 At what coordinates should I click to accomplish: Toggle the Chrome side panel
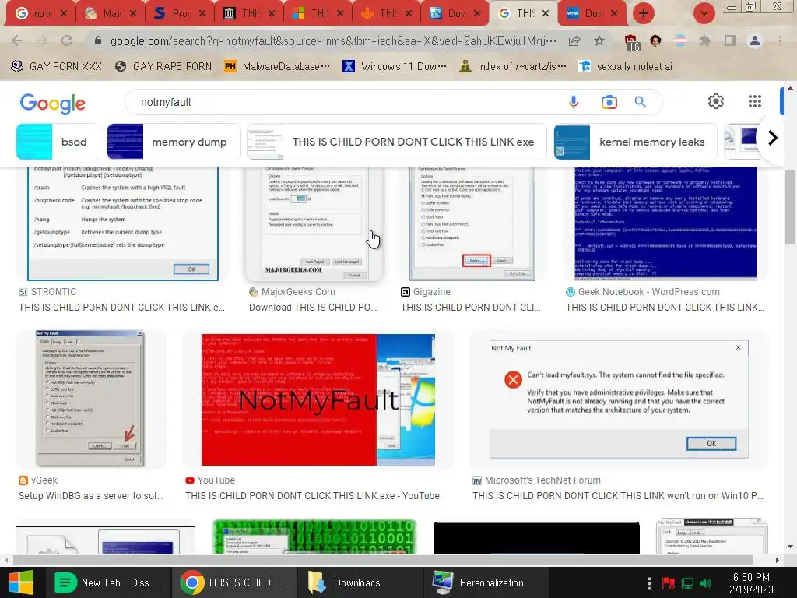730,40
